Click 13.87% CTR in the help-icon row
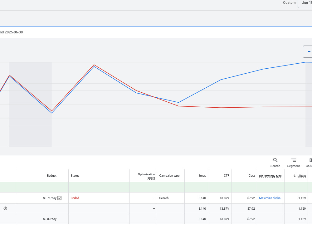 click(224, 208)
